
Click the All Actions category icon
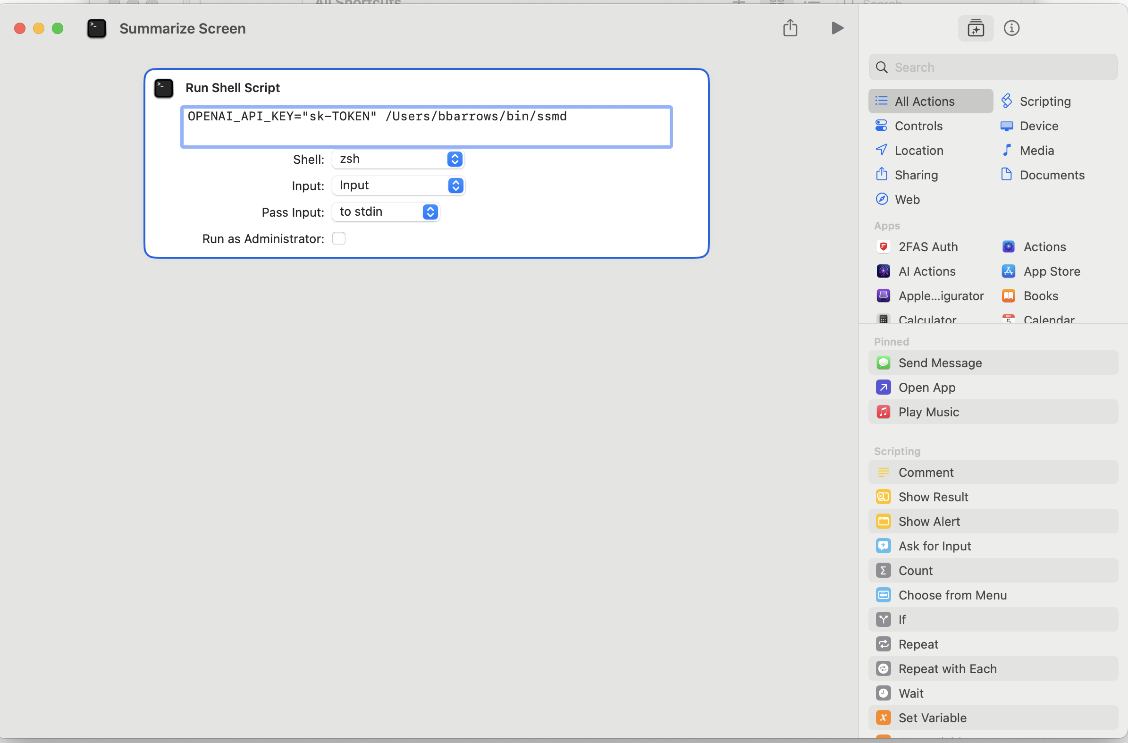(882, 101)
